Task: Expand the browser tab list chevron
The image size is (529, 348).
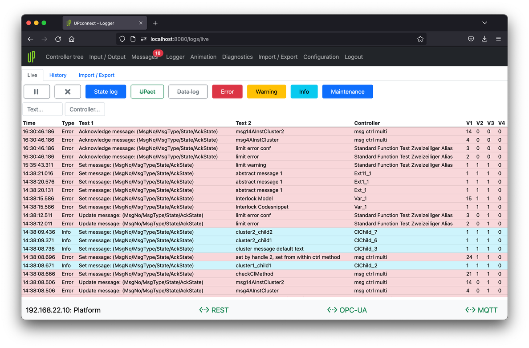Action: pyautogui.click(x=484, y=23)
